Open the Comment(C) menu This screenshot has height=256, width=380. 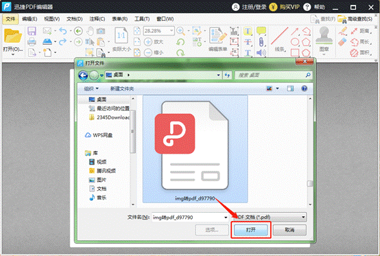[x=97, y=19]
